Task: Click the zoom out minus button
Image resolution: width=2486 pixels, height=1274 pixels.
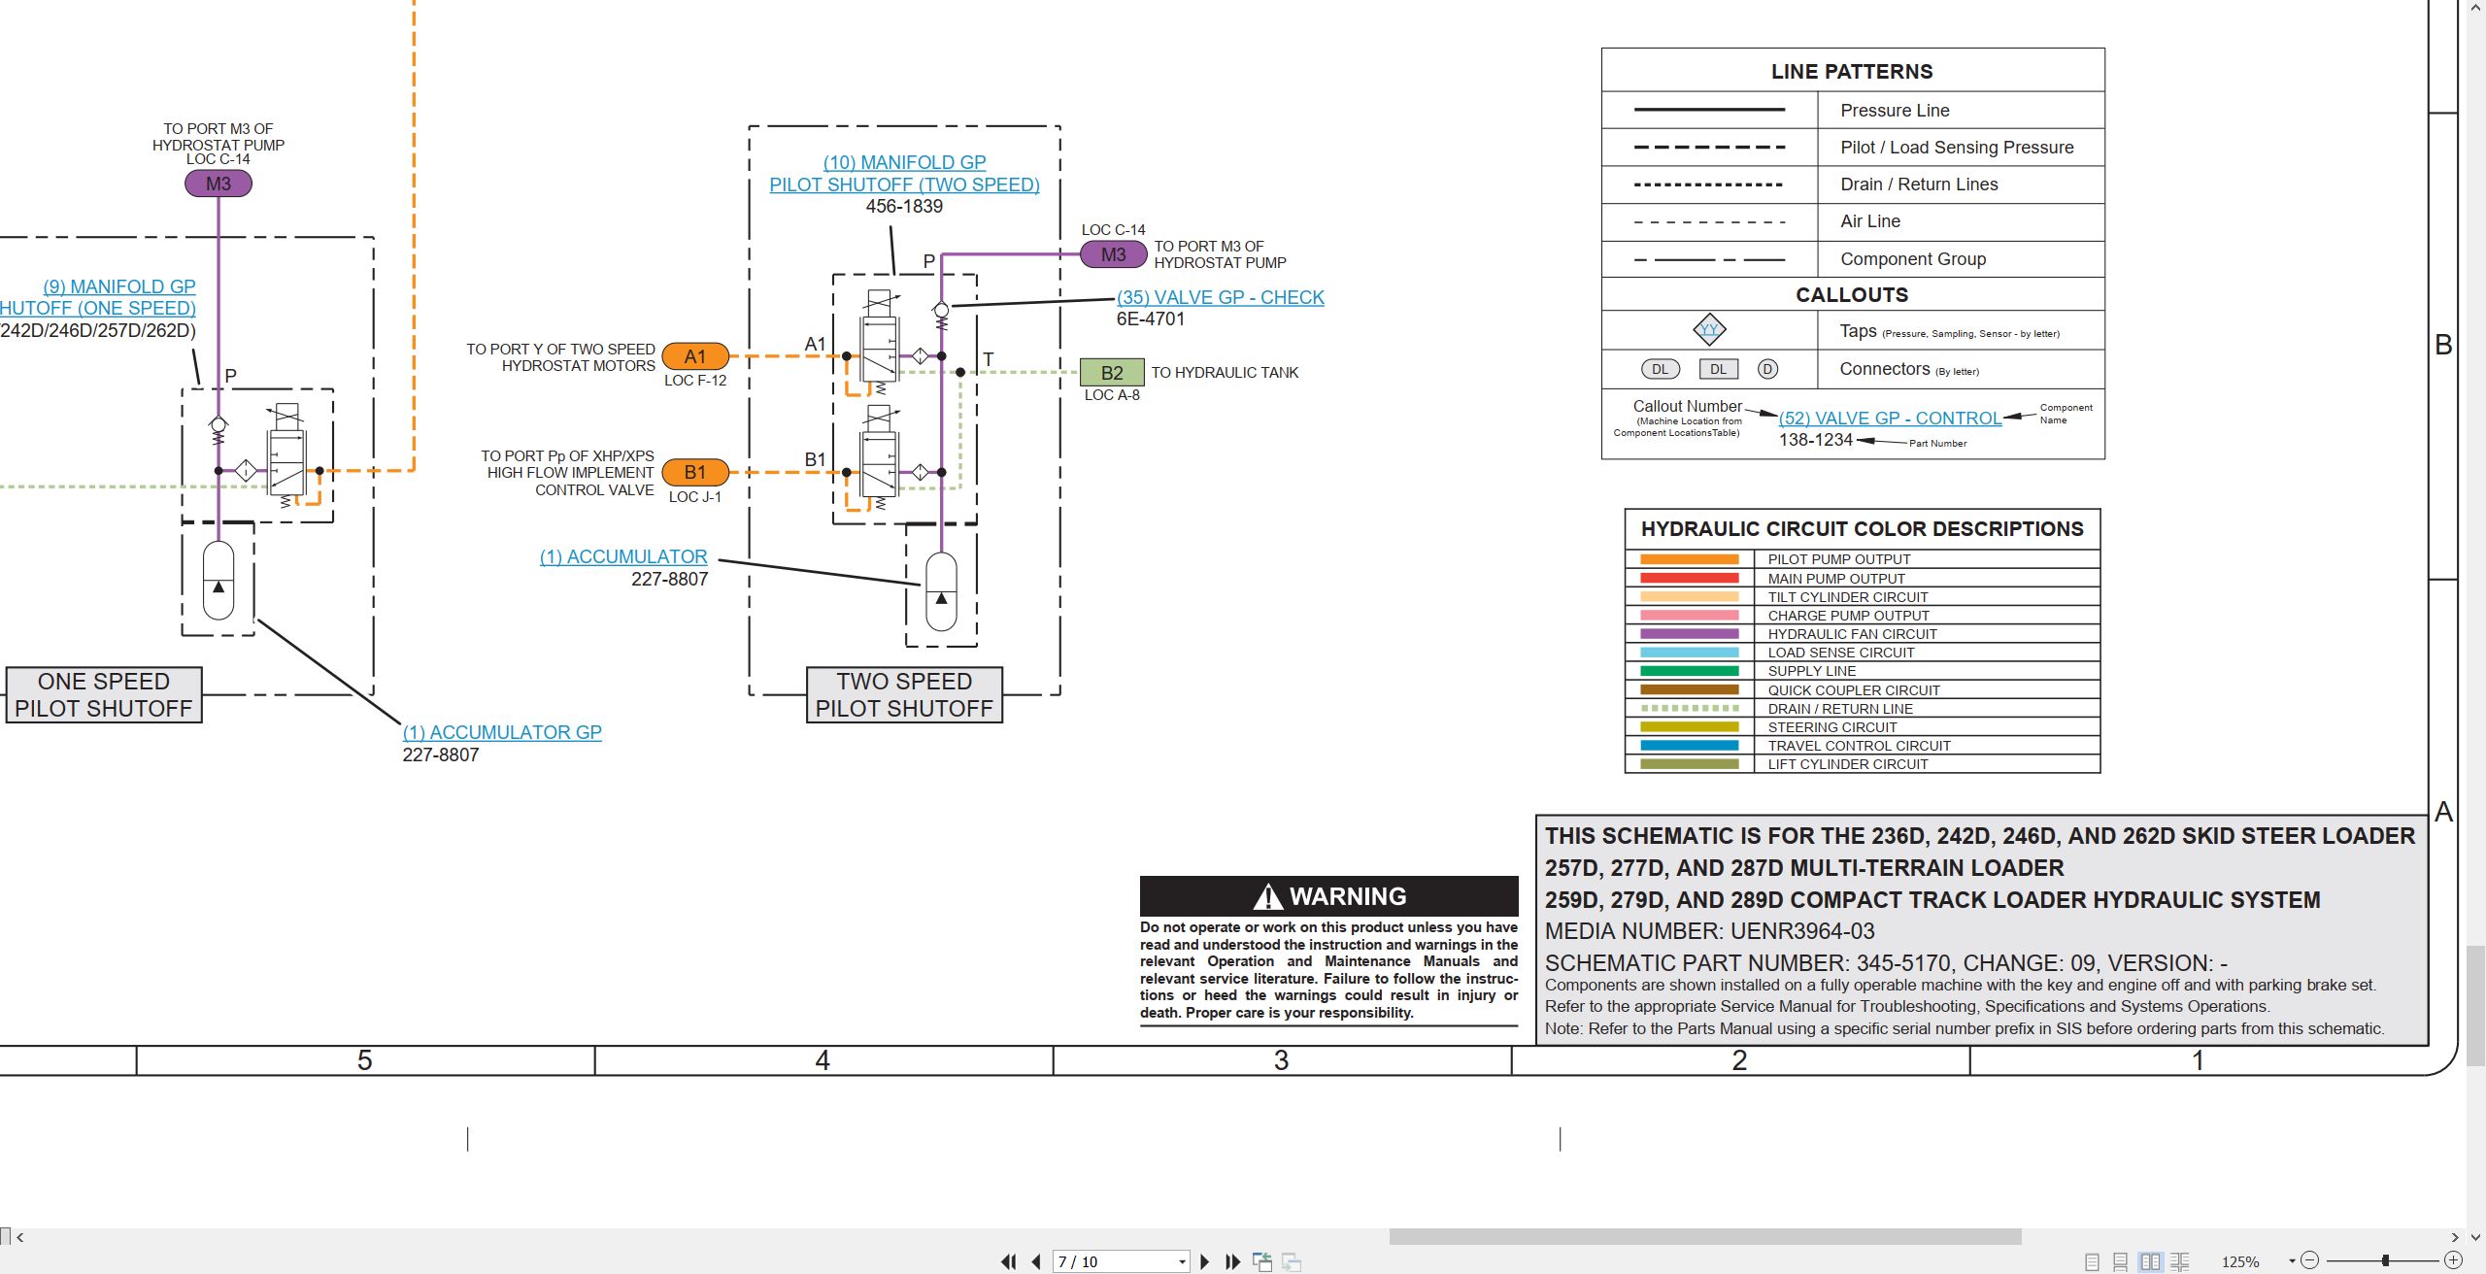Action: [x=2310, y=1260]
